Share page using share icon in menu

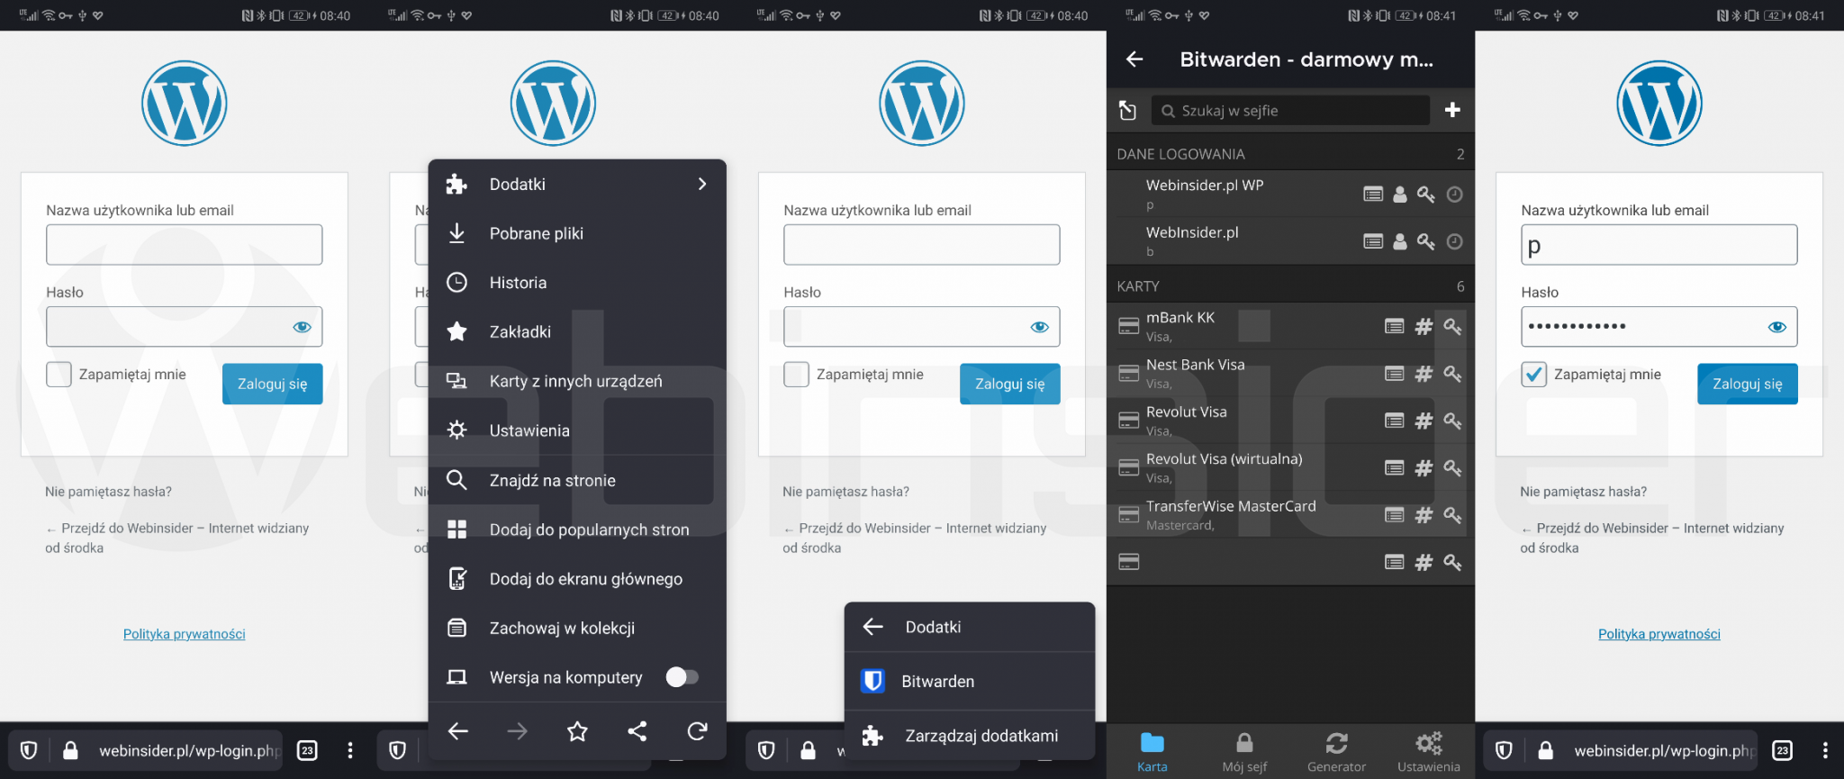(637, 731)
